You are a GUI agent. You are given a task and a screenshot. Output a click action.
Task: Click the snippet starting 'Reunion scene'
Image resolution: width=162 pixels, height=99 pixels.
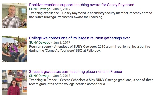pos(90,49)
